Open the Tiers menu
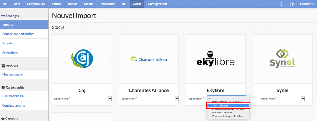 coord(16,4)
